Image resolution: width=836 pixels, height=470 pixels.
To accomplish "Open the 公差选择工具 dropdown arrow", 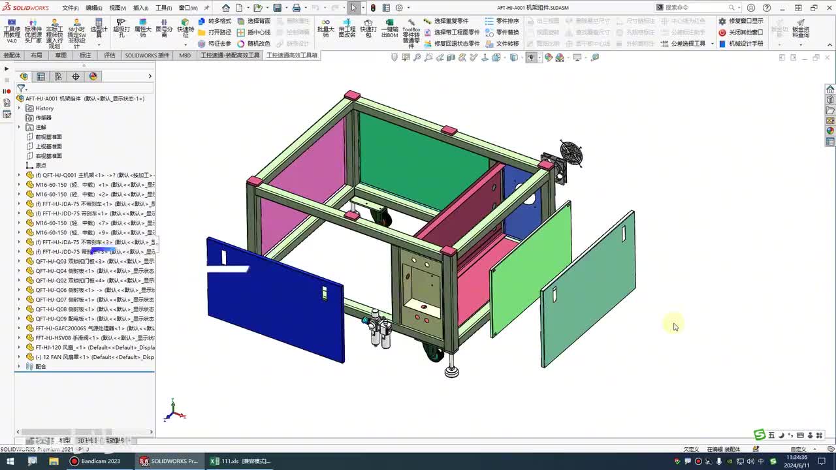I will [713, 44].
